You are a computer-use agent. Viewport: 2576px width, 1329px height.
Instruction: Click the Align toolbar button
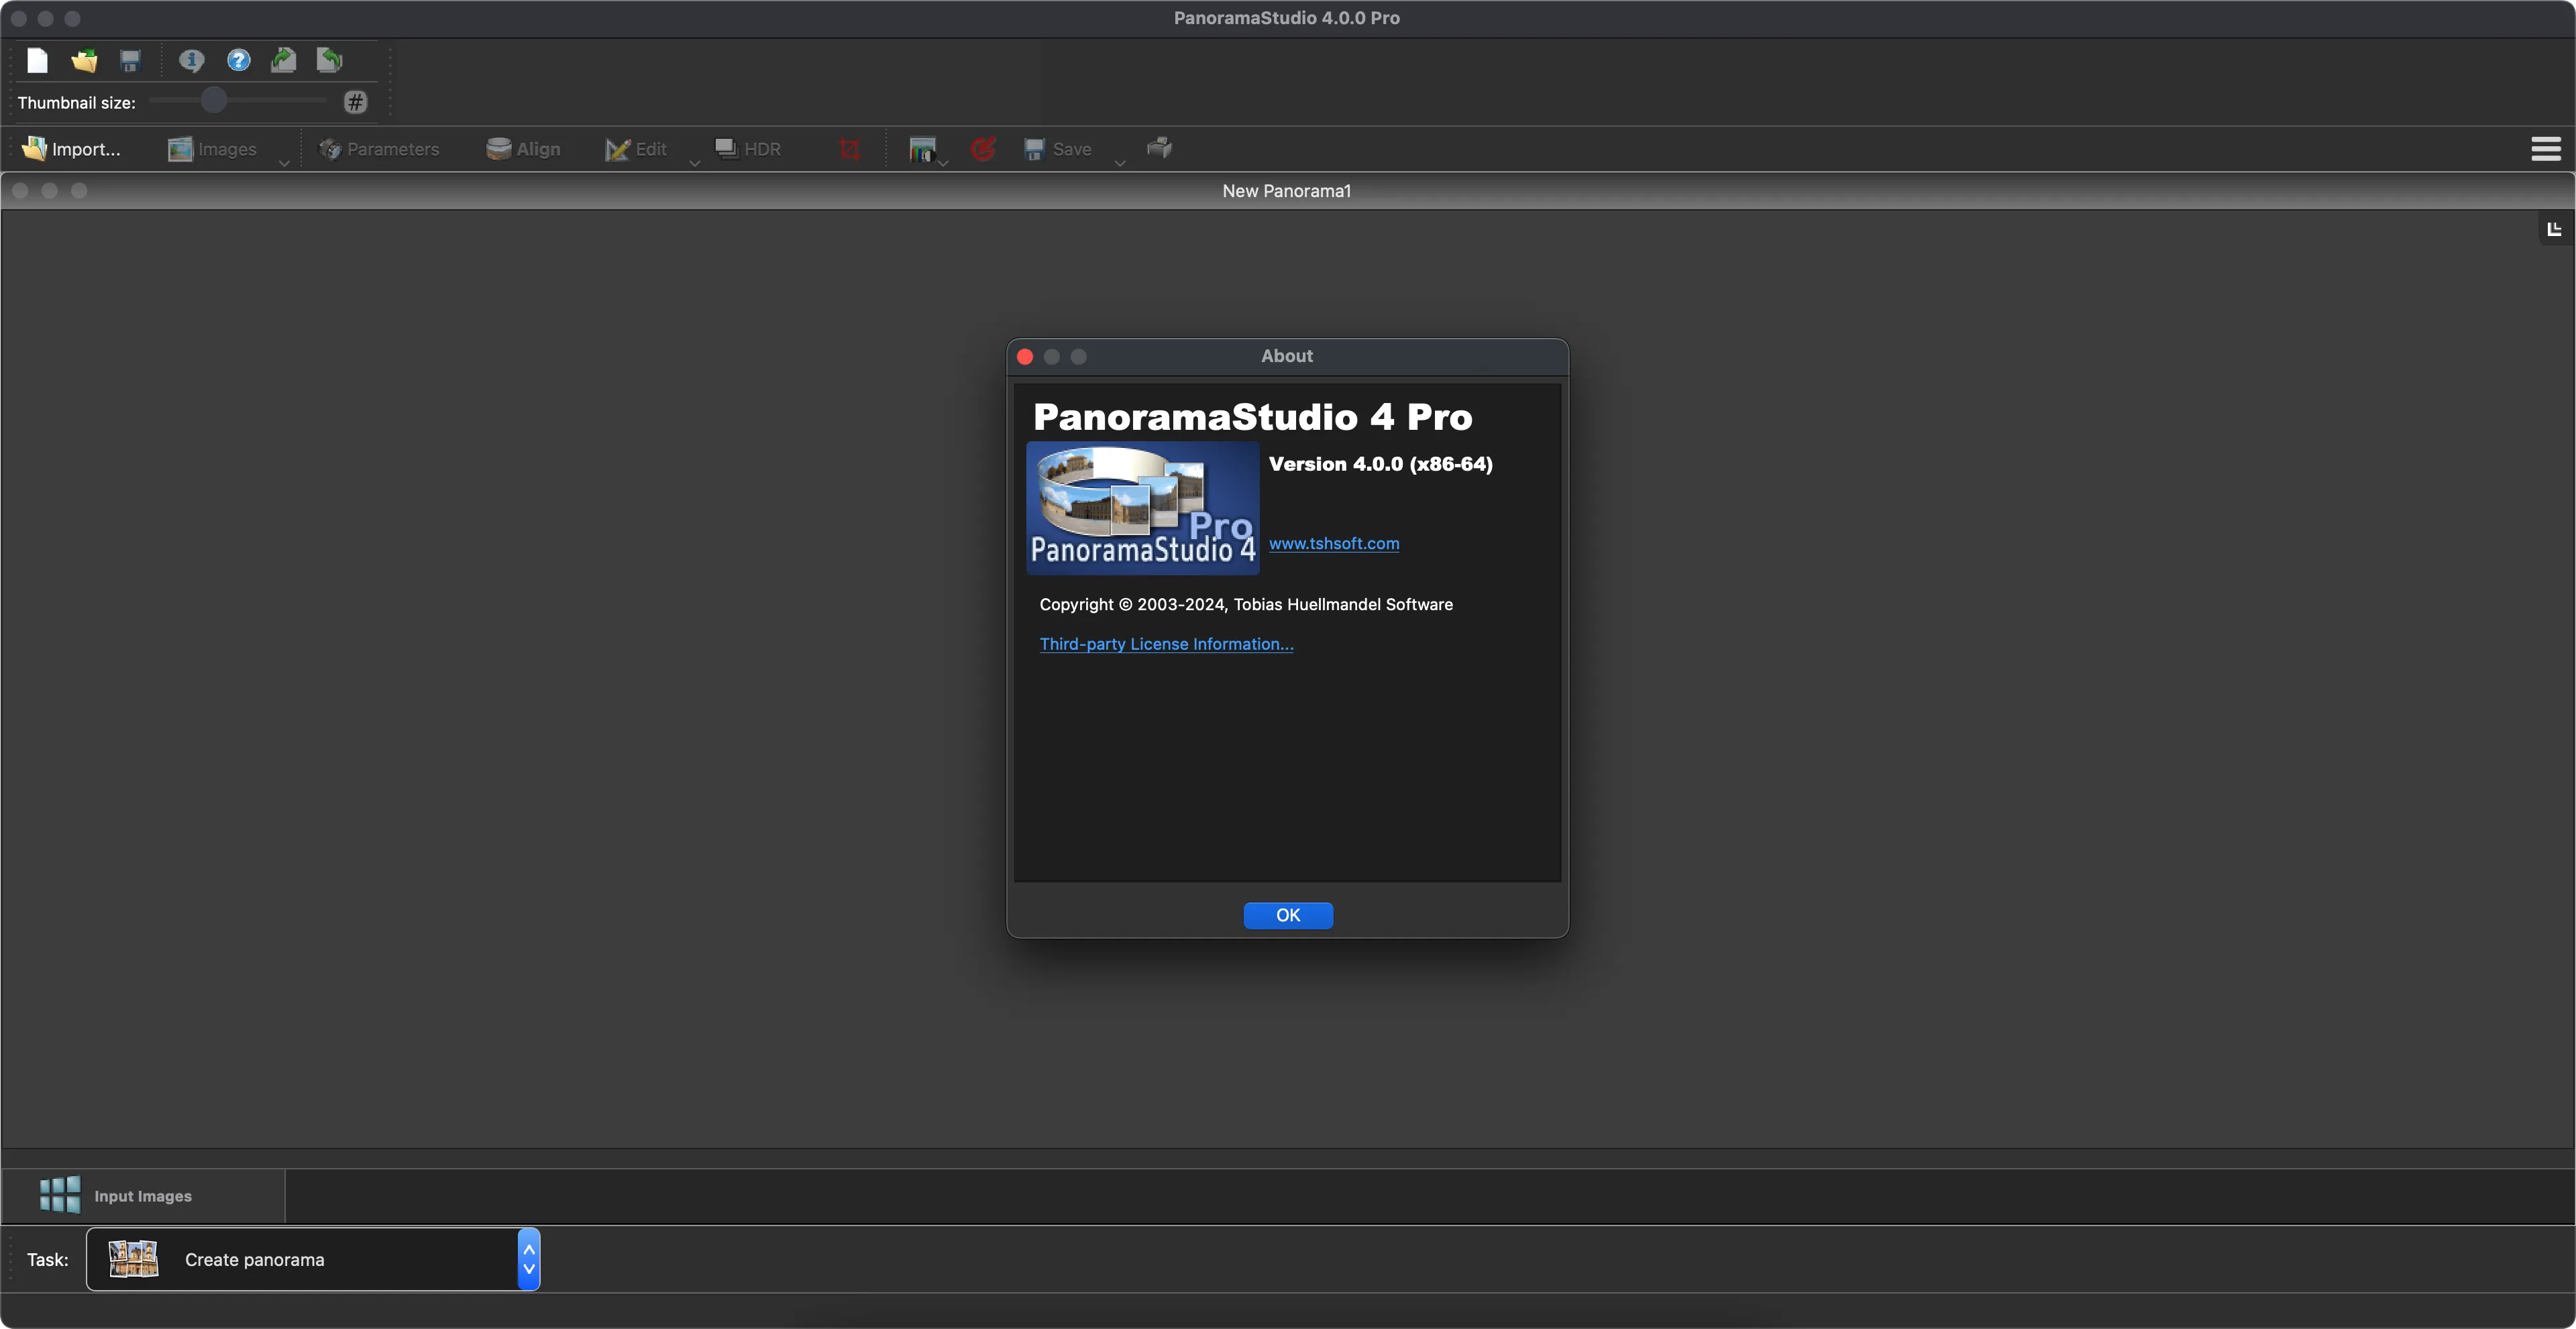click(523, 149)
